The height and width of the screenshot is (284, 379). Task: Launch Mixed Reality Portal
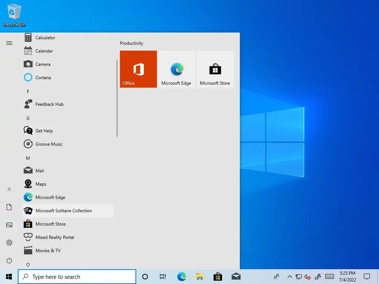(x=68, y=237)
